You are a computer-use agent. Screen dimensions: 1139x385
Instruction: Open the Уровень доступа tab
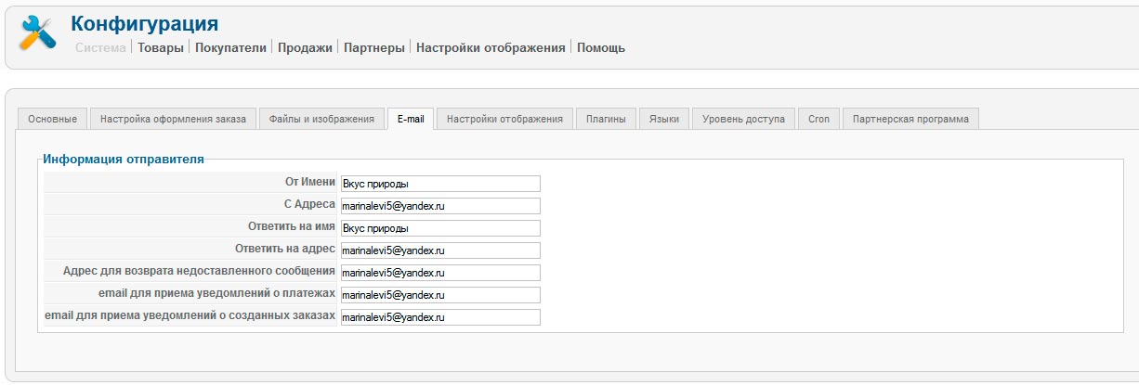click(743, 120)
